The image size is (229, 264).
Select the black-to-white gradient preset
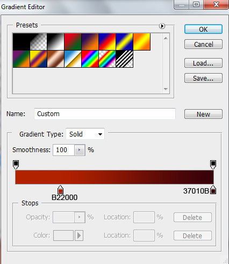55,41
